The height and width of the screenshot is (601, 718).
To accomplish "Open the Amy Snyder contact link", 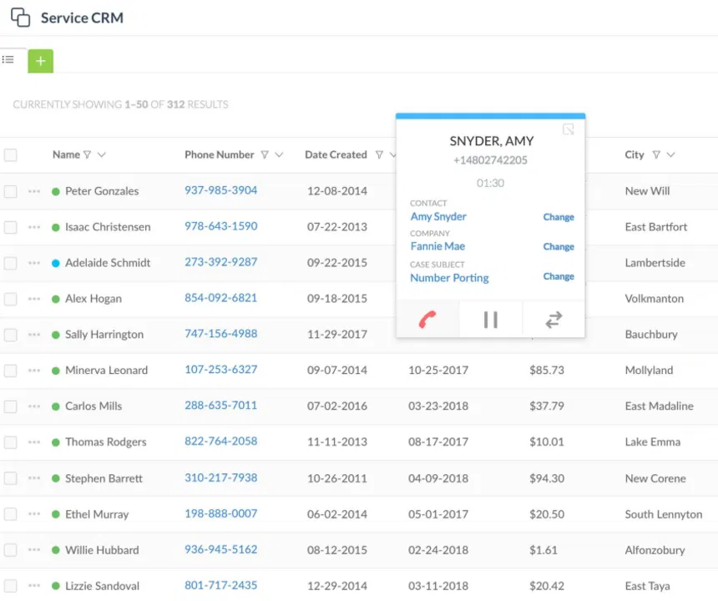I will click(x=438, y=216).
